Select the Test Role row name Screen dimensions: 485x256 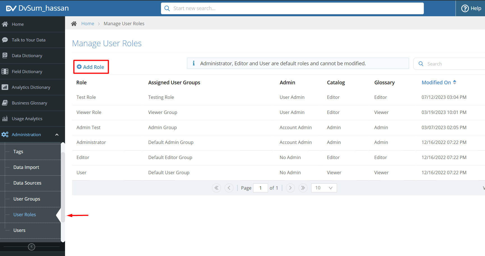[x=86, y=97]
